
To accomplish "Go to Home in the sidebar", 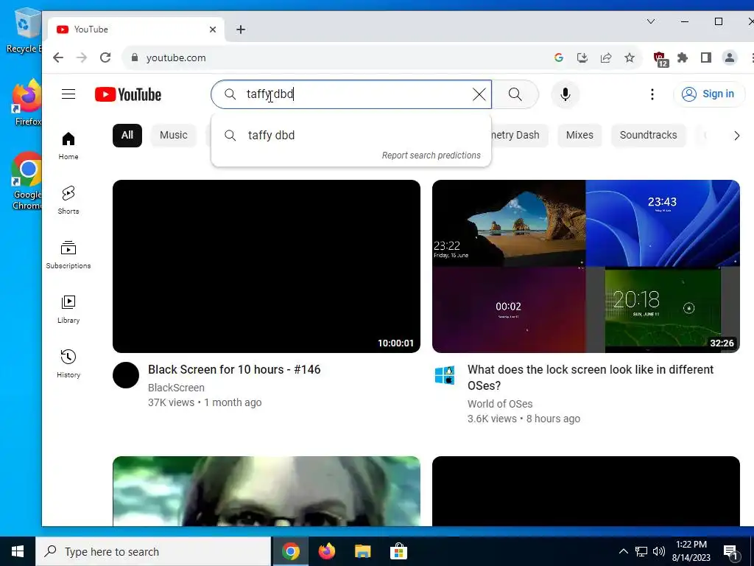I will point(68,145).
